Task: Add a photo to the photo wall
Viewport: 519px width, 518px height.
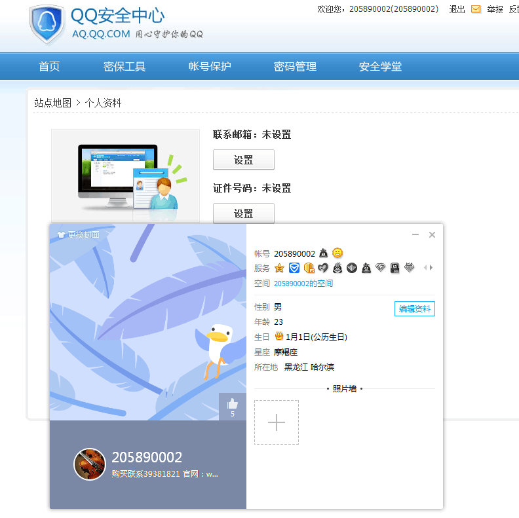Action: 277,422
